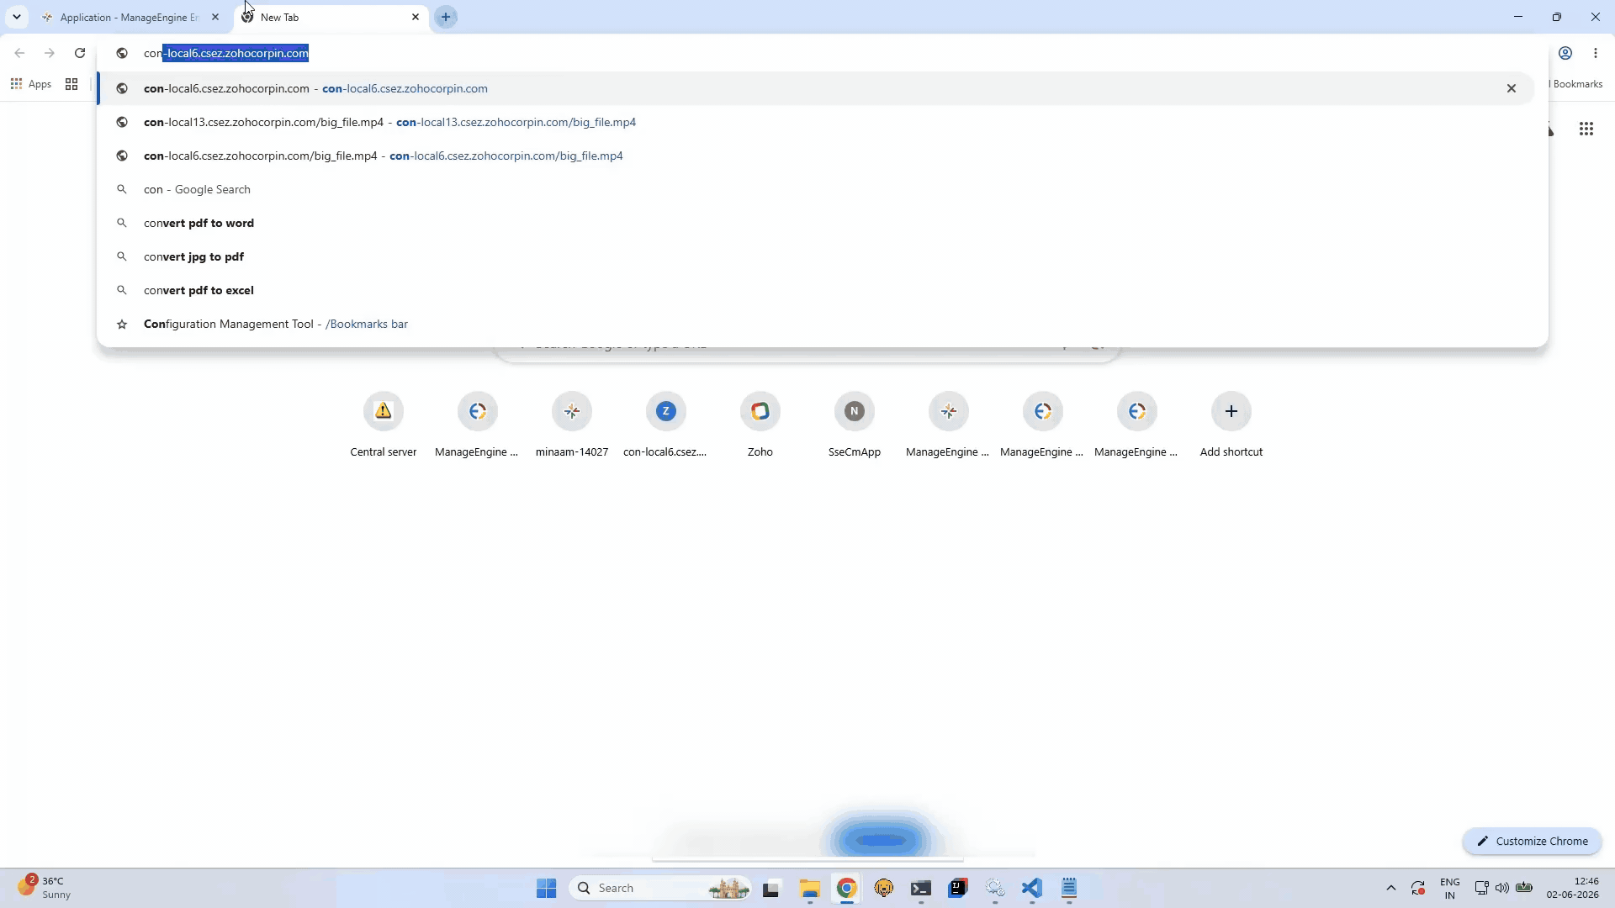Select the New Tab tab
Image resolution: width=1615 pixels, height=908 pixels.
pyautogui.click(x=328, y=17)
